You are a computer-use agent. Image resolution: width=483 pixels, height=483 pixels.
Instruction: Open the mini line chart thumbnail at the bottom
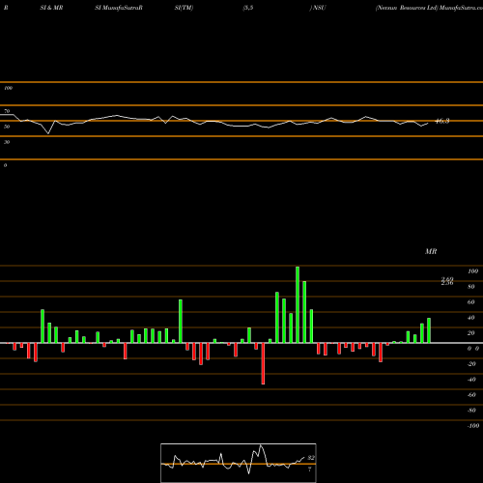coord(239,463)
